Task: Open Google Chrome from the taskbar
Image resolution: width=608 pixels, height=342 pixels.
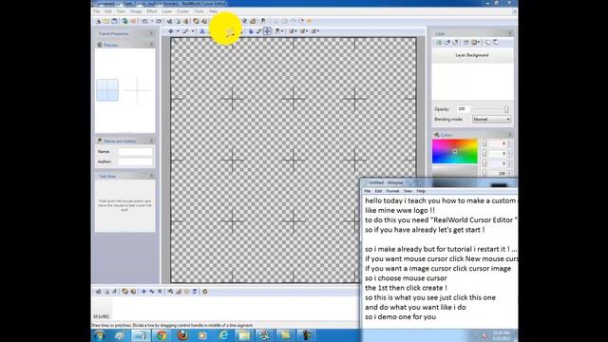Action: (161, 335)
